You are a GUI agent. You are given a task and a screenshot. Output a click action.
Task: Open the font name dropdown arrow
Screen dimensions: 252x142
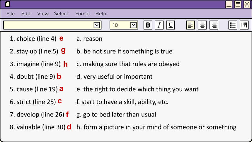(97, 25)
